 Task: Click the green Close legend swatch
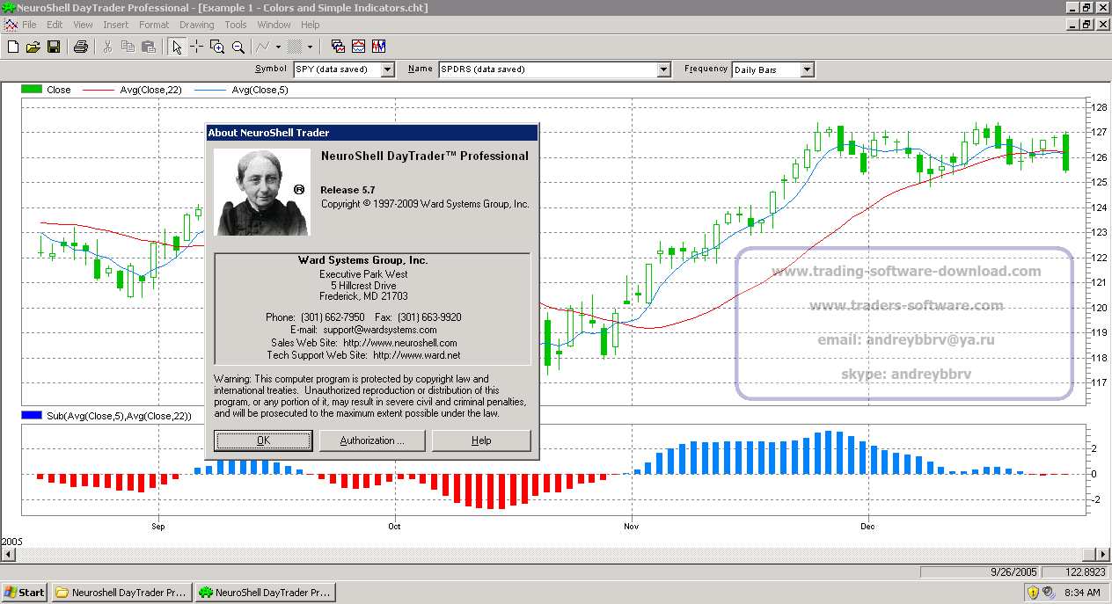(x=33, y=90)
